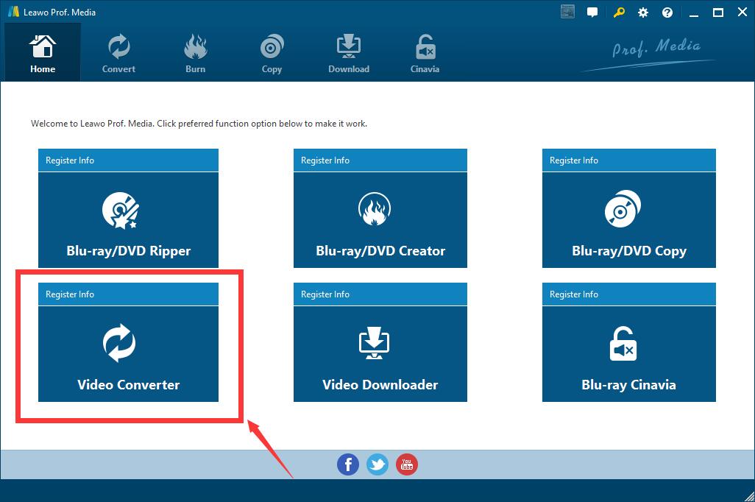Select the Blu-ray/DVD Copy tile
The image size is (755, 502).
click(x=628, y=220)
